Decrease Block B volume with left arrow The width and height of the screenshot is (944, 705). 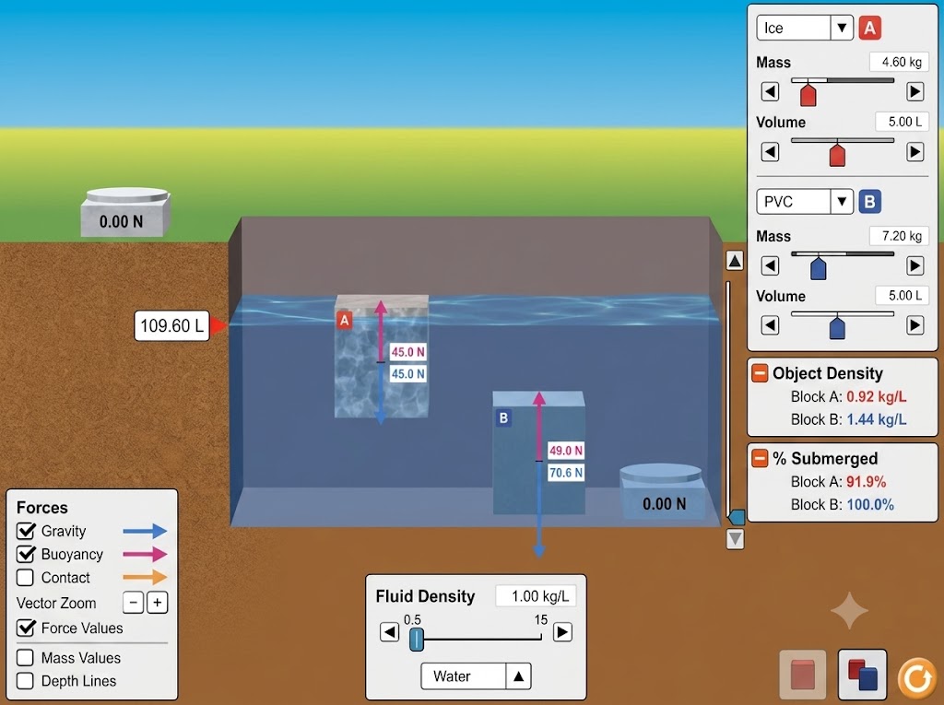tap(770, 325)
